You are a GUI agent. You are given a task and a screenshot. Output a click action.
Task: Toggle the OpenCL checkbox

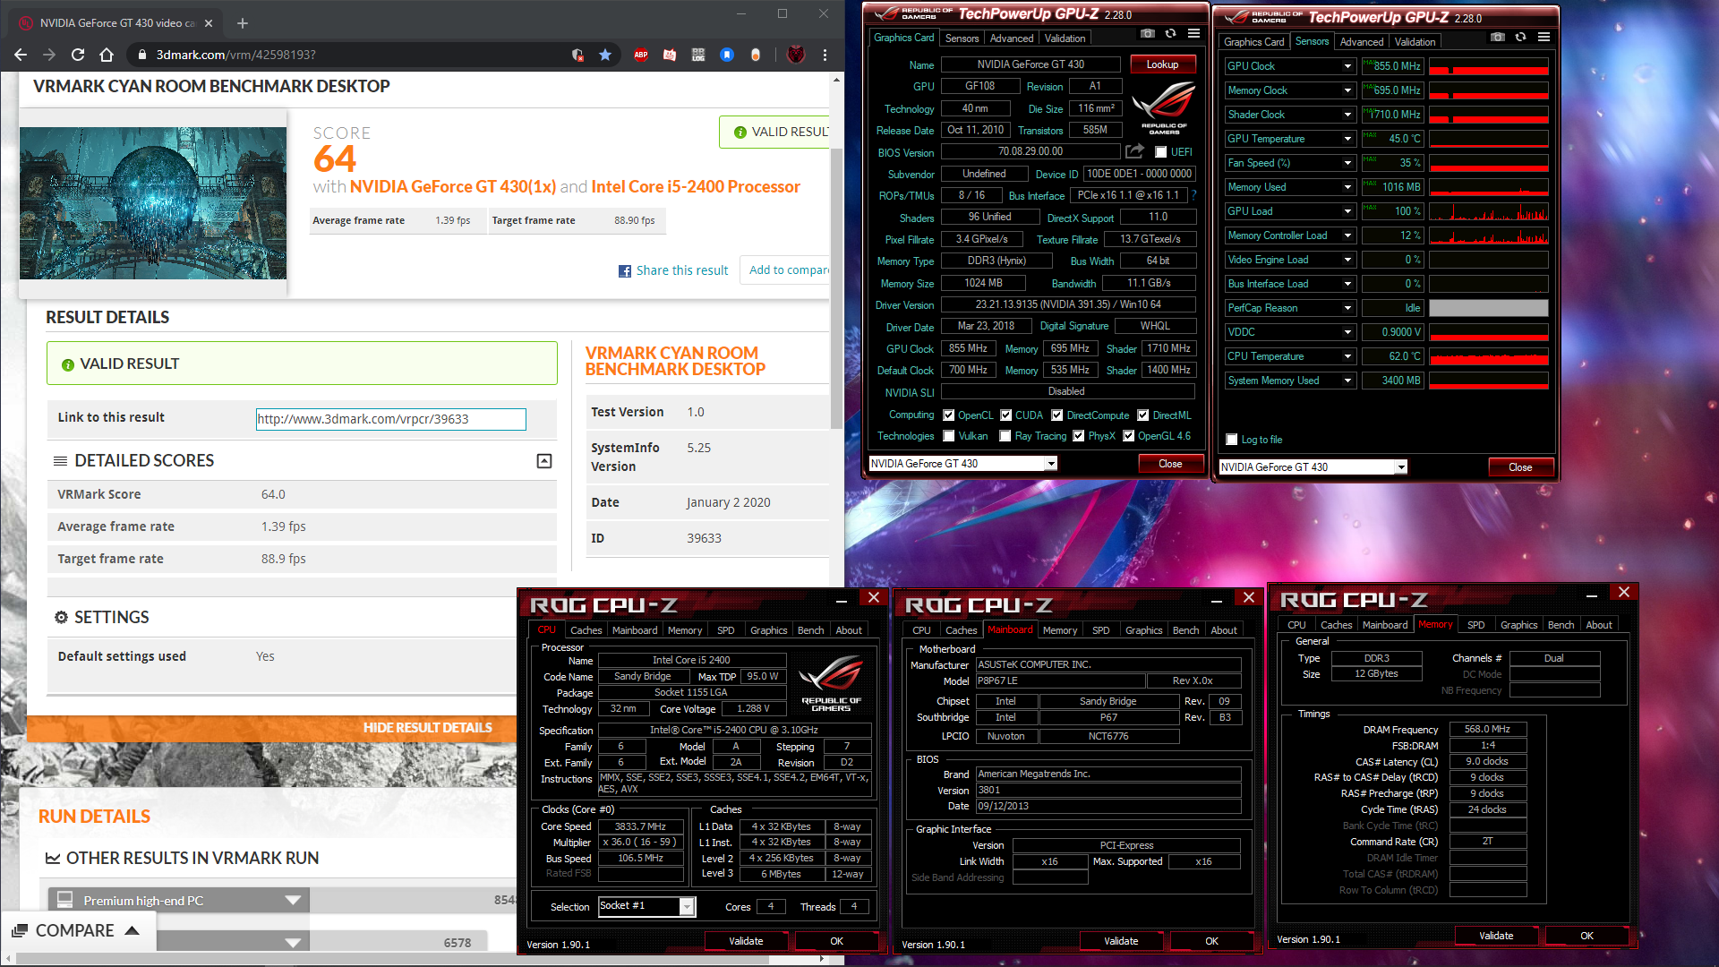[948, 415]
